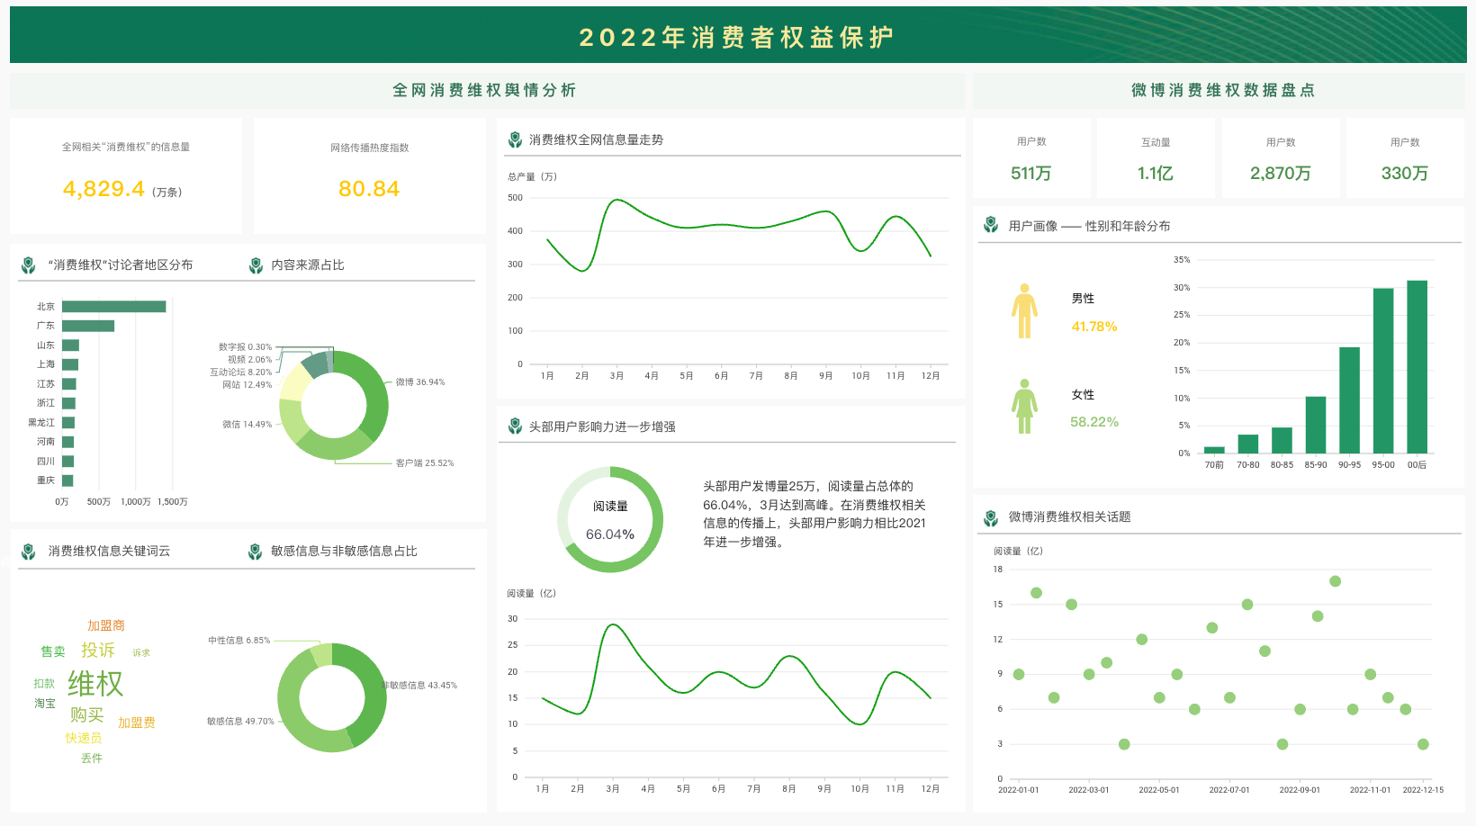Click the icon next to 微博消费维权相关话题
This screenshot has height=826, width=1476.
click(x=991, y=517)
